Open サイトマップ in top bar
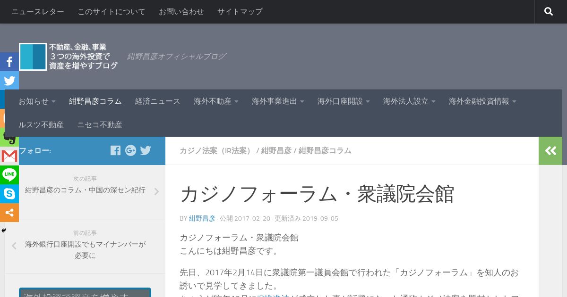Screen dimensions: 567x297 240,12
